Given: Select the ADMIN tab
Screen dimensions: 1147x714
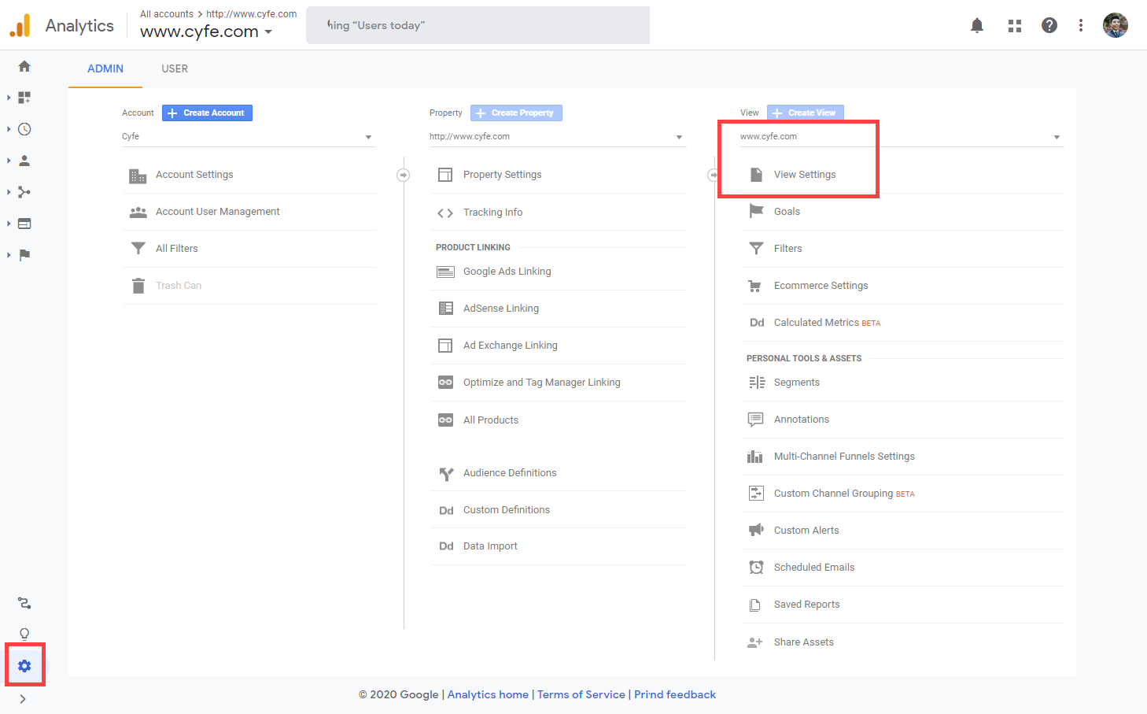Looking at the screenshot, I should [105, 68].
